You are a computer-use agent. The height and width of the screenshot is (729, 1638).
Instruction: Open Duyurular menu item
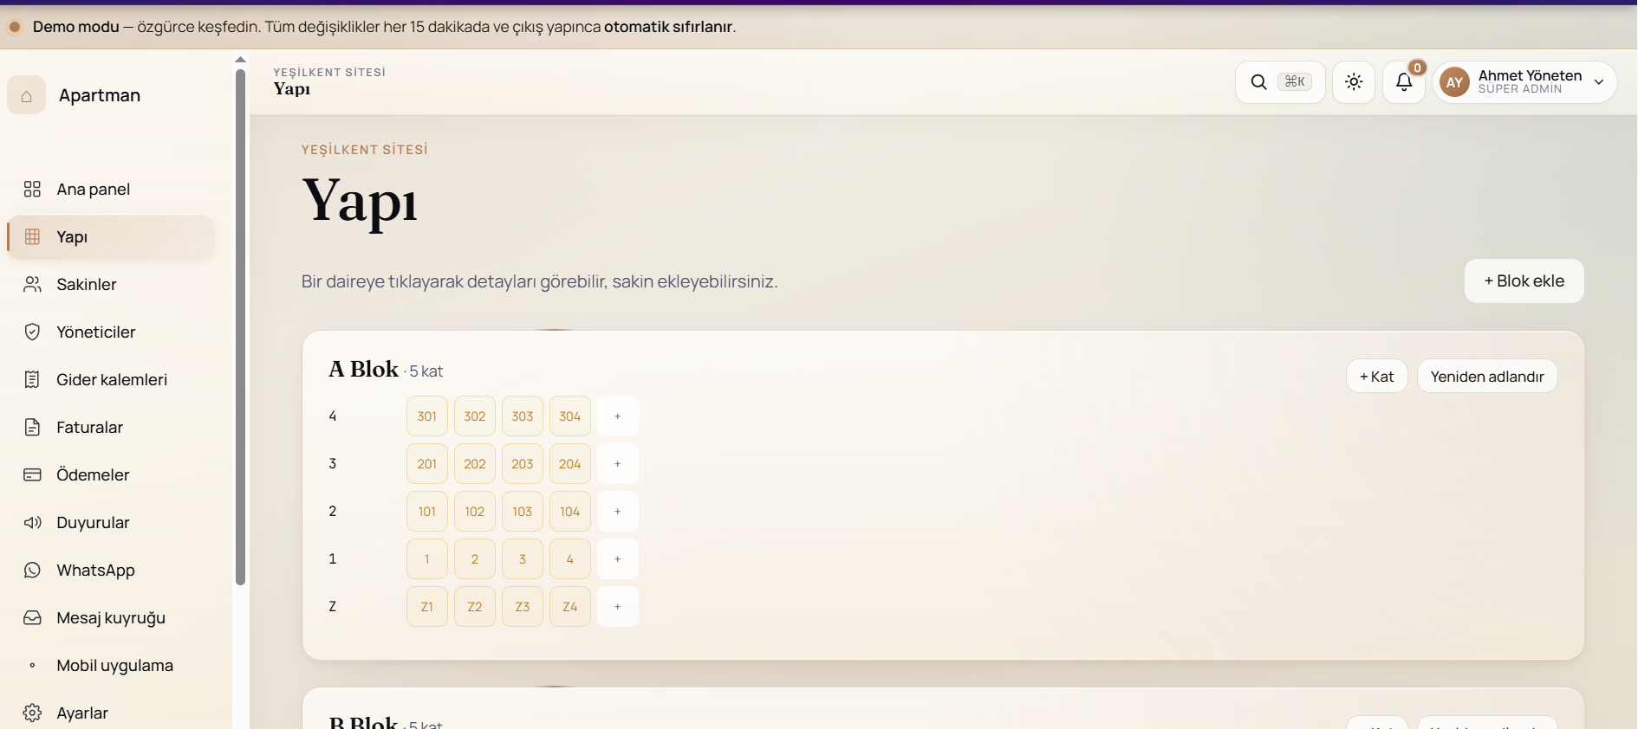click(111, 522)
